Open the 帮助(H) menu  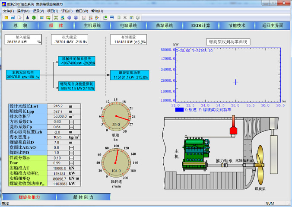click(97, 10)
